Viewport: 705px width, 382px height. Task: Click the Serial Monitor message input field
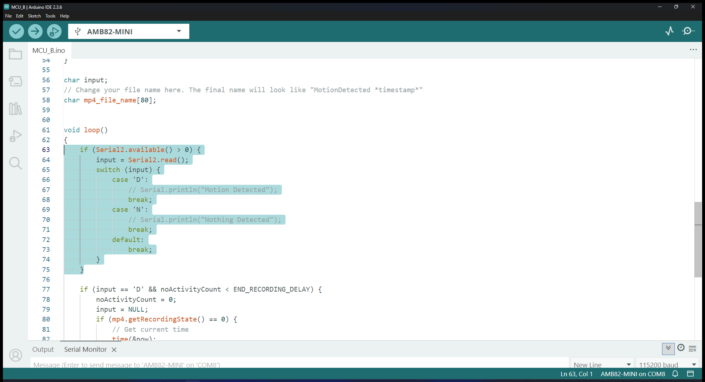(x=299, y=365)
